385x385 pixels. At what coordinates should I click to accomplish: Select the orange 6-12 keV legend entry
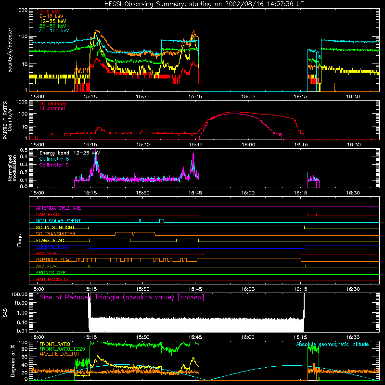[51, 16]
